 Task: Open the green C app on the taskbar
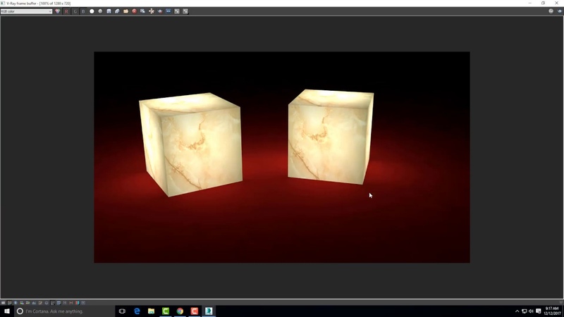pos(166,311)
